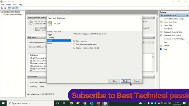Screen dimensions: 189x106
Task: Click the summary pane vertical scrollbar
Action: tap(157, 44)
